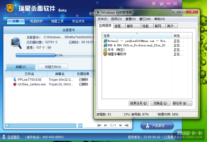Click the Rising lion shield logo
This screenshot has width=207, height=142.
[10, 8]
